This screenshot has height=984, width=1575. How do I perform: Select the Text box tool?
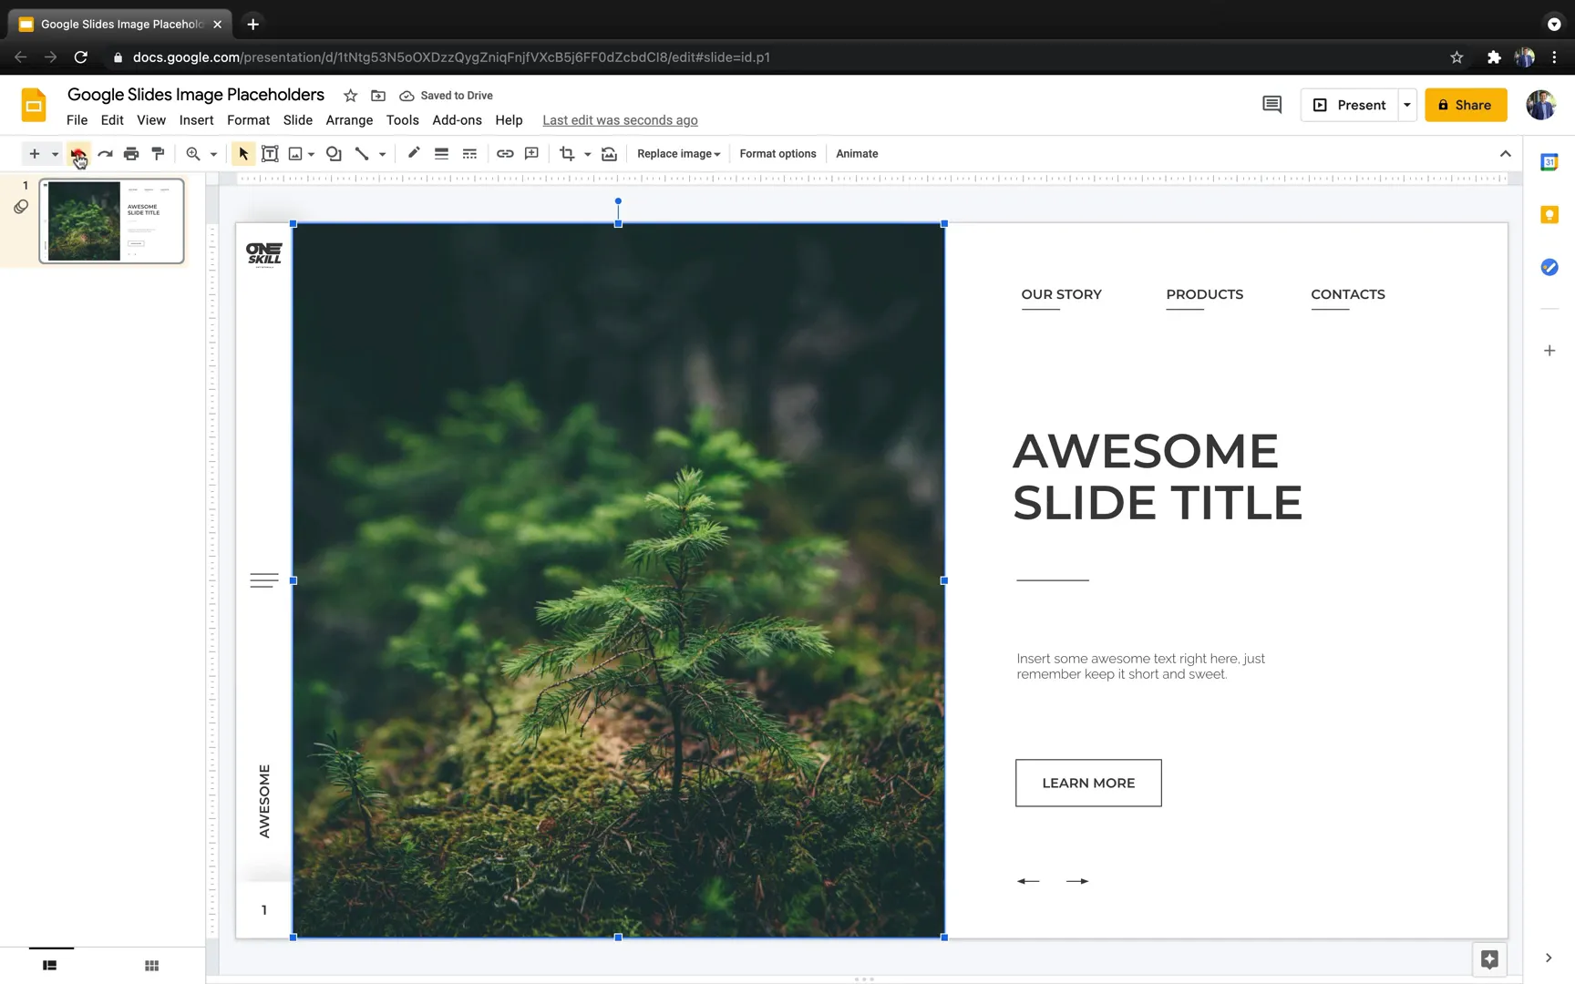pyautogui.click(x=270, y=154)
